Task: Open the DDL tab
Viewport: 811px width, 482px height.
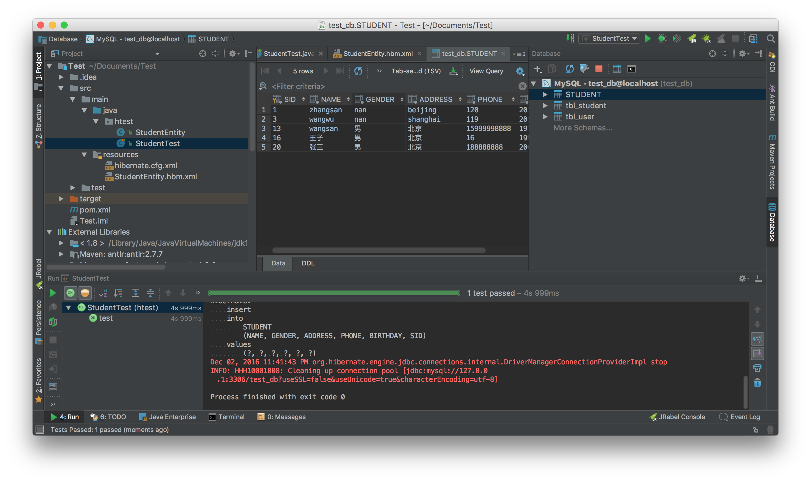Action: coord(308,263)
